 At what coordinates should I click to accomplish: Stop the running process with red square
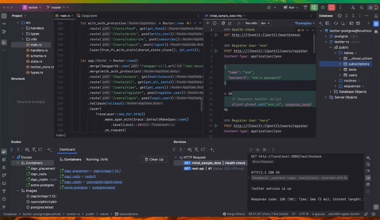point(331,8)
